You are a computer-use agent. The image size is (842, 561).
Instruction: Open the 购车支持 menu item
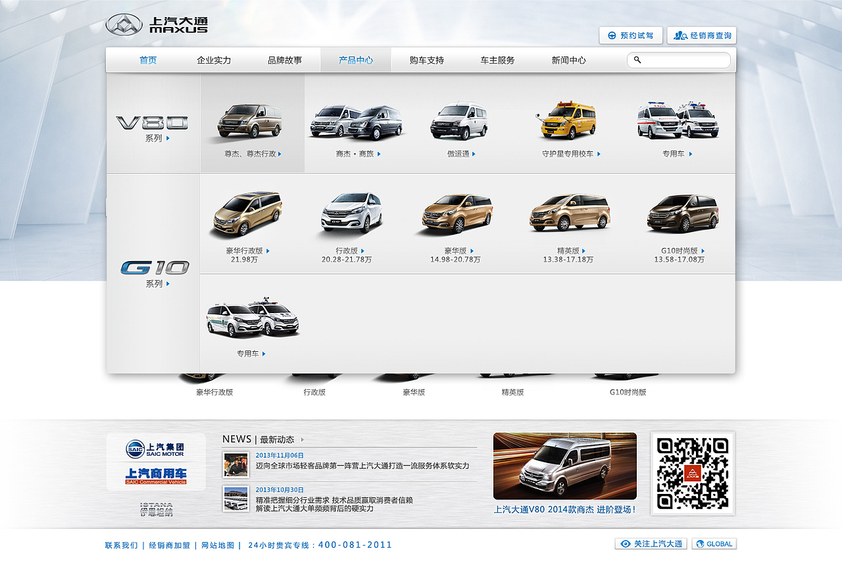[x=427, y=60]
